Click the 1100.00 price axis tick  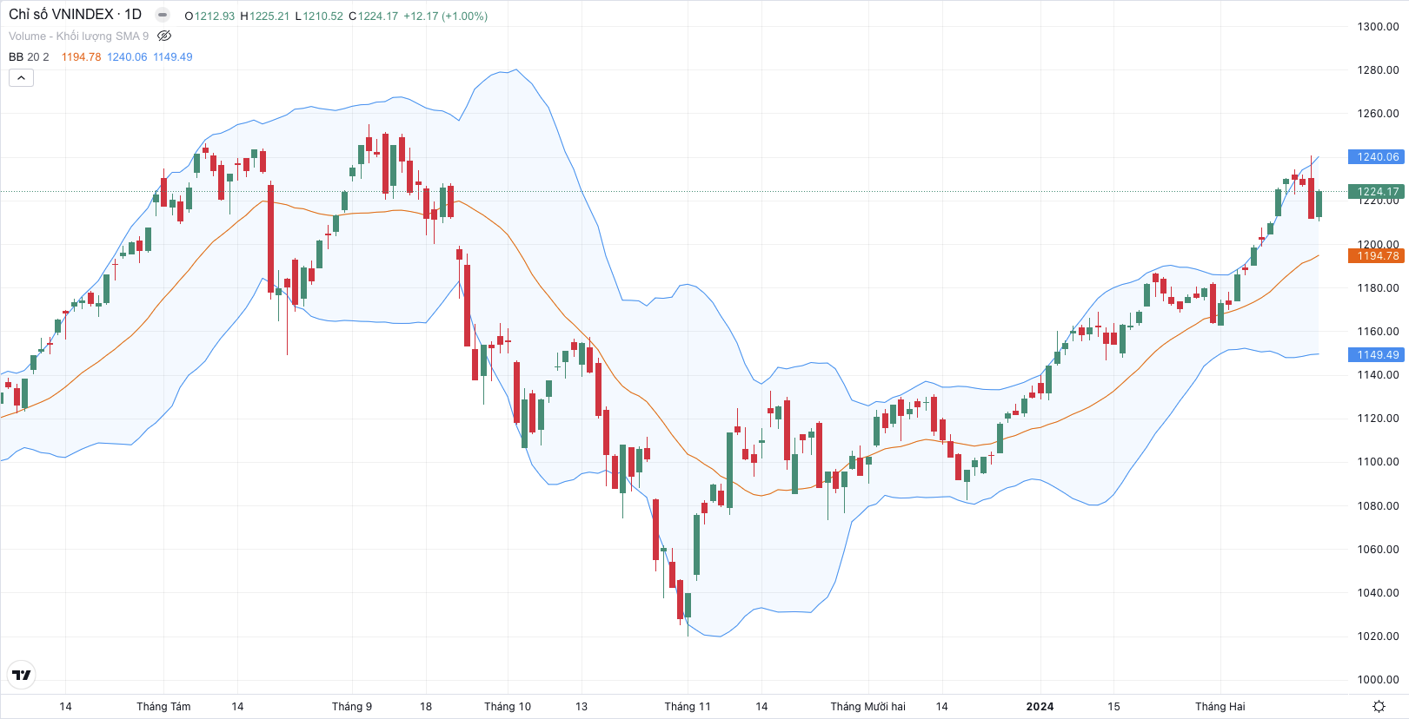pos(1379,461)
